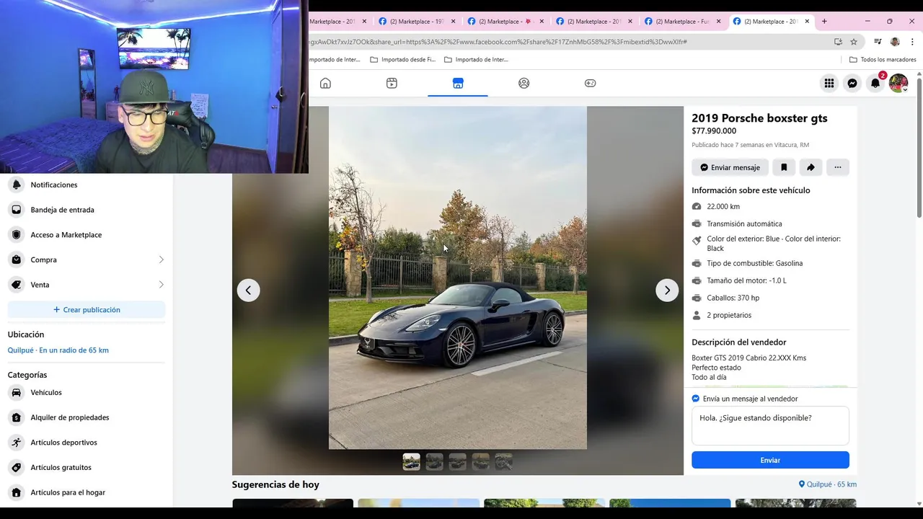
Task: Open the notifications bell with badge
Action: 875,83
